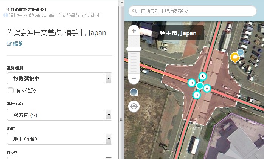Click the crosshair locate button on the map
This screenshot has width=264, height=159.
(x=134, y=106)
